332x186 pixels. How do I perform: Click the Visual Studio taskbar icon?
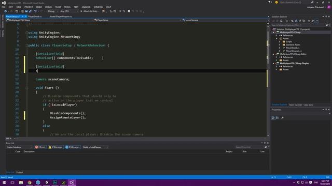click(72, 182)
